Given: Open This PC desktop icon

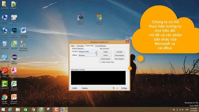Looking at the screenshot, I should (x=5, y=18).
